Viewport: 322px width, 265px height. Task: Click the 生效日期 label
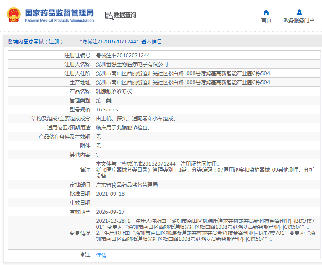[x=80, y=203]
